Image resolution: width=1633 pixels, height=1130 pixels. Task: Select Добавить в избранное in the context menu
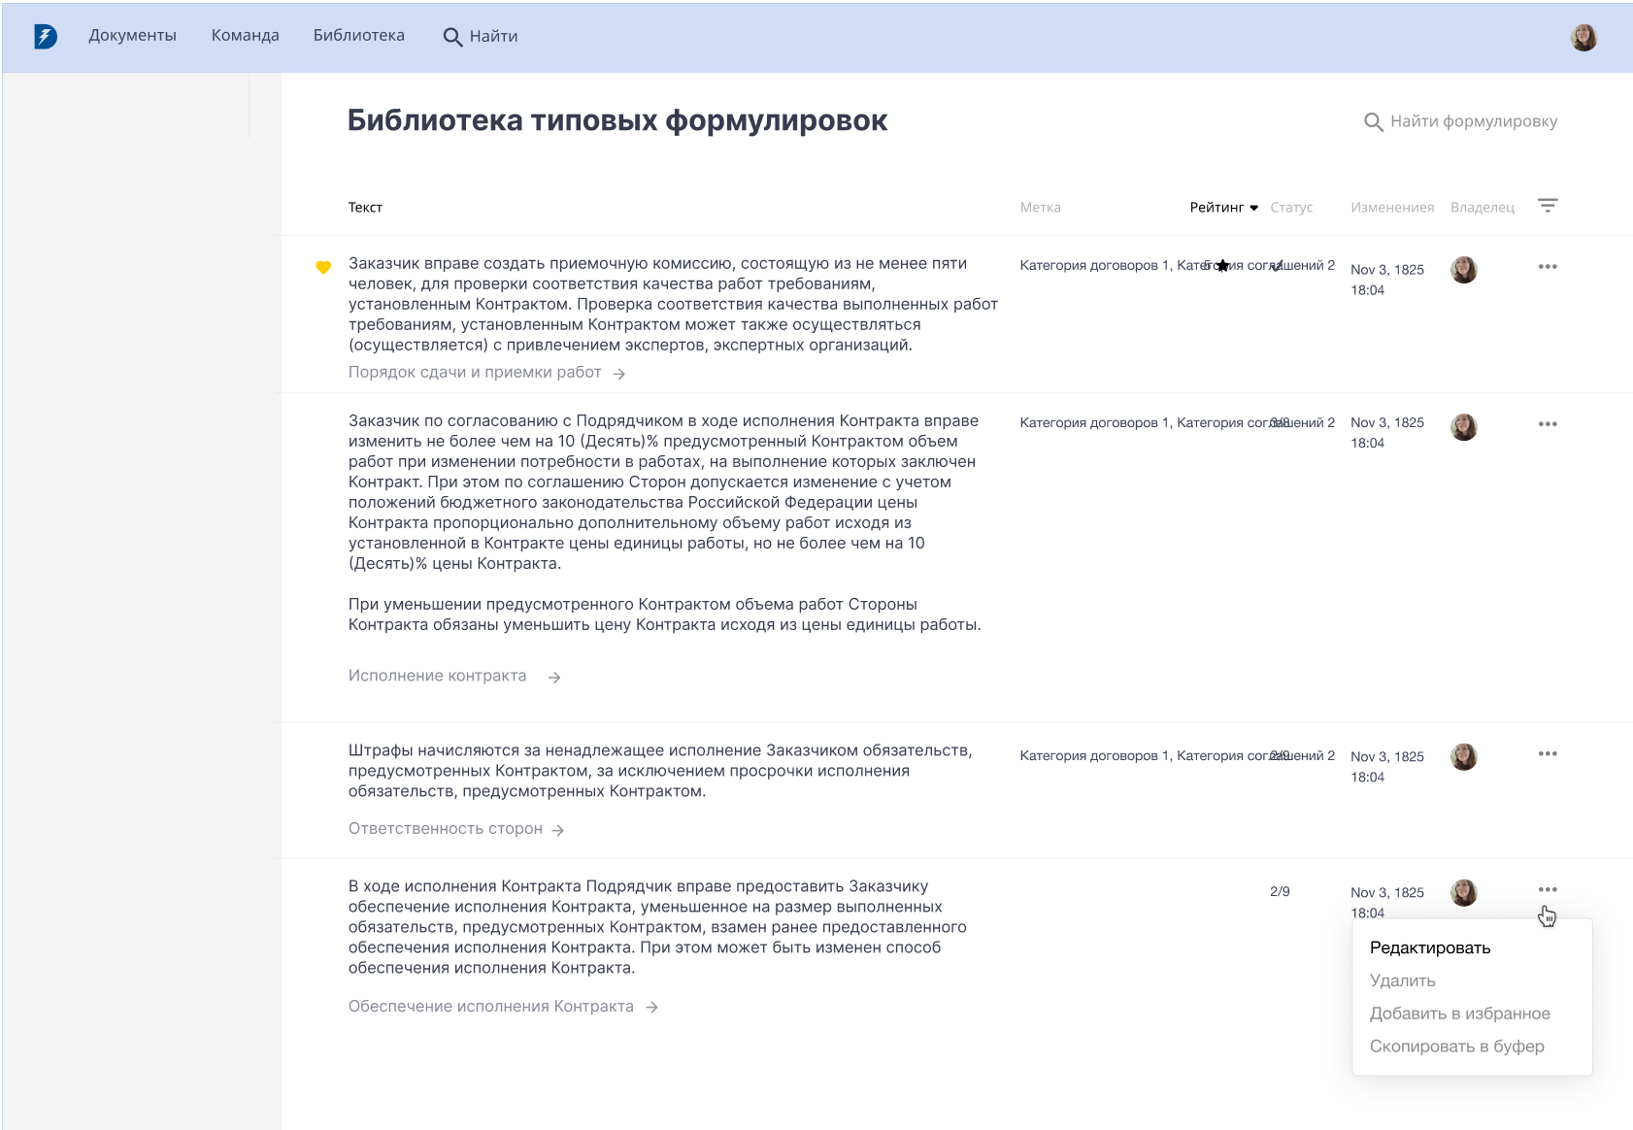pos(1460,1014)
